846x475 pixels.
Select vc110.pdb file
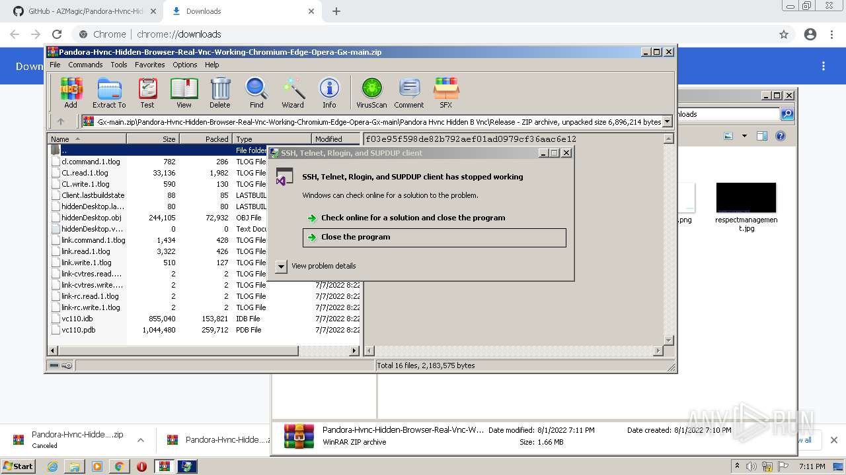click(x=78, y=330)
